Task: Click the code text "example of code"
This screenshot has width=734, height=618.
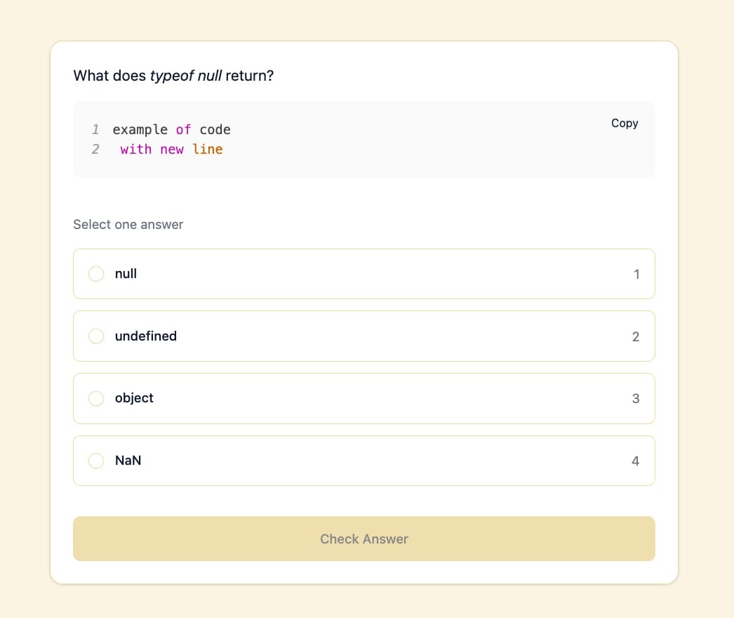Action: pyautogui.click(x=172, y=129)
